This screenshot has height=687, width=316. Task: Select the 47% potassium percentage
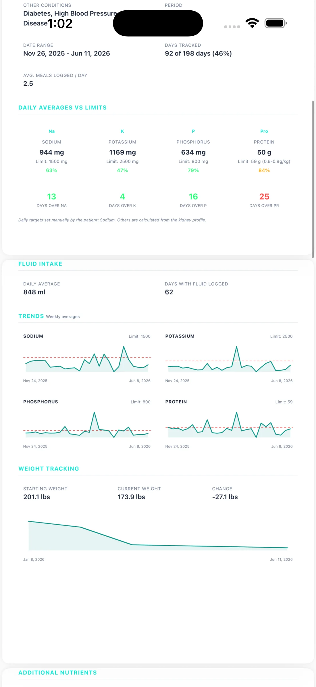coord(122,170)
